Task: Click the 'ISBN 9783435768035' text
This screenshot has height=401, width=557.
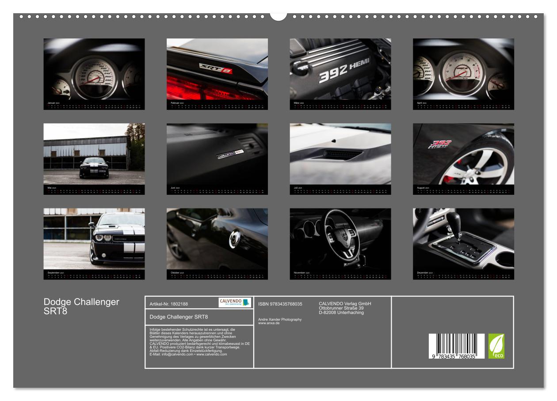Action: (x=280, y=304)
